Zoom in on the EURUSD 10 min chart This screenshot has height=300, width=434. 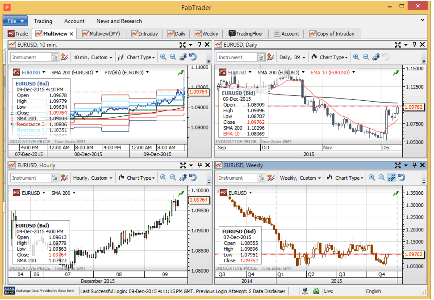coord(163,57)
